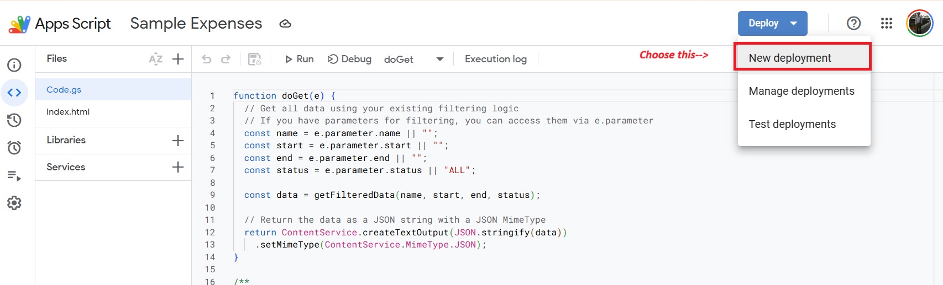943x285 pixels.
Task: Sort files alphabetically with AZ icon
Action: point(155,59)
